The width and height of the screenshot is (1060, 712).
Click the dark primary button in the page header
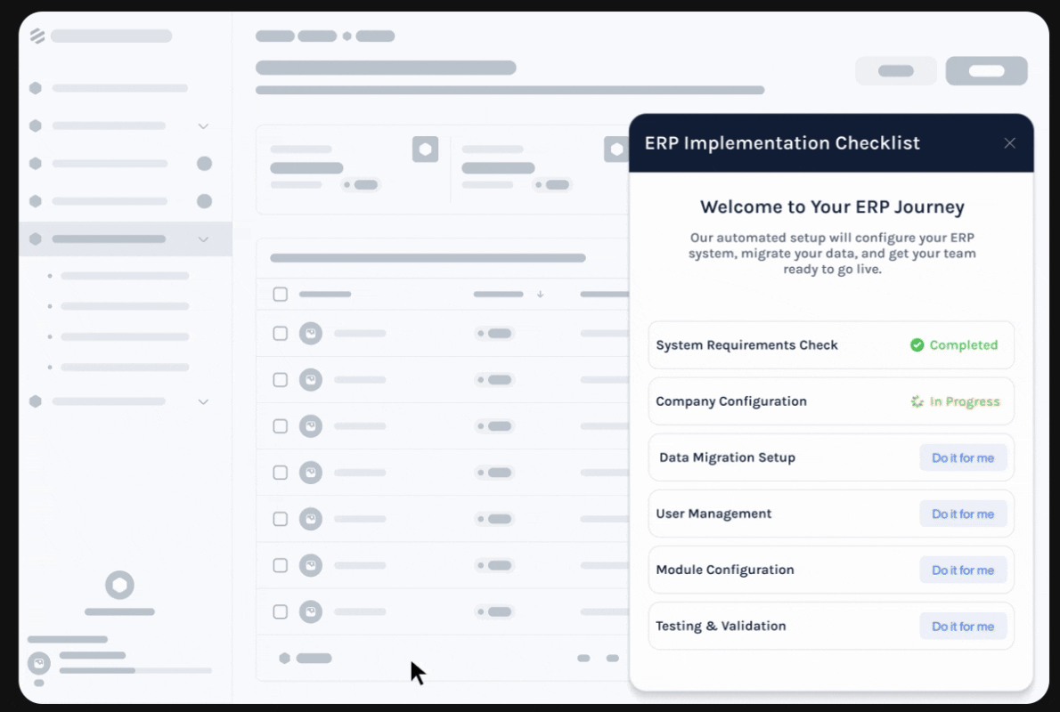tap(986, 71)
